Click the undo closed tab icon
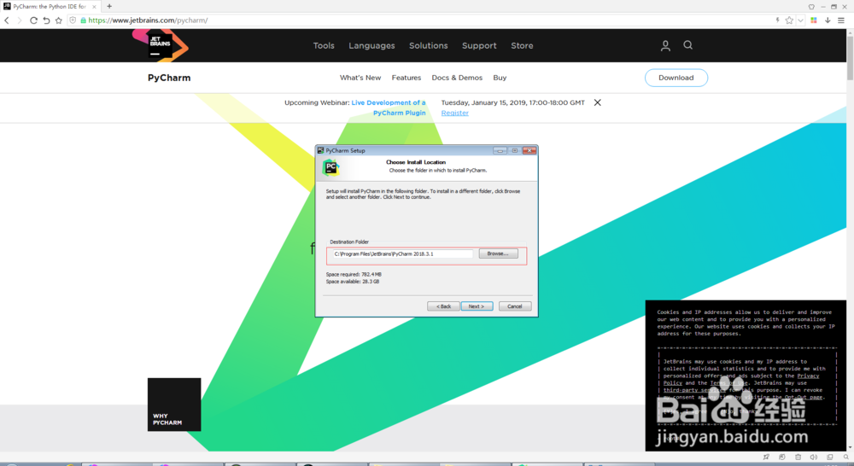Image resolution: width=854 pixels, height=466 pixels. 46,20
